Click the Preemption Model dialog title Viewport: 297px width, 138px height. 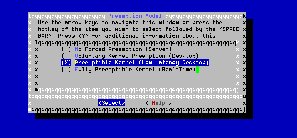tap(135, 16)
